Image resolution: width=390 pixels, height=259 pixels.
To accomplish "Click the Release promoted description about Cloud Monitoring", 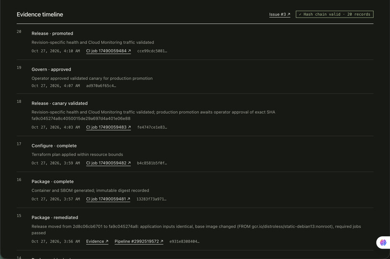I will coord(93,42).
